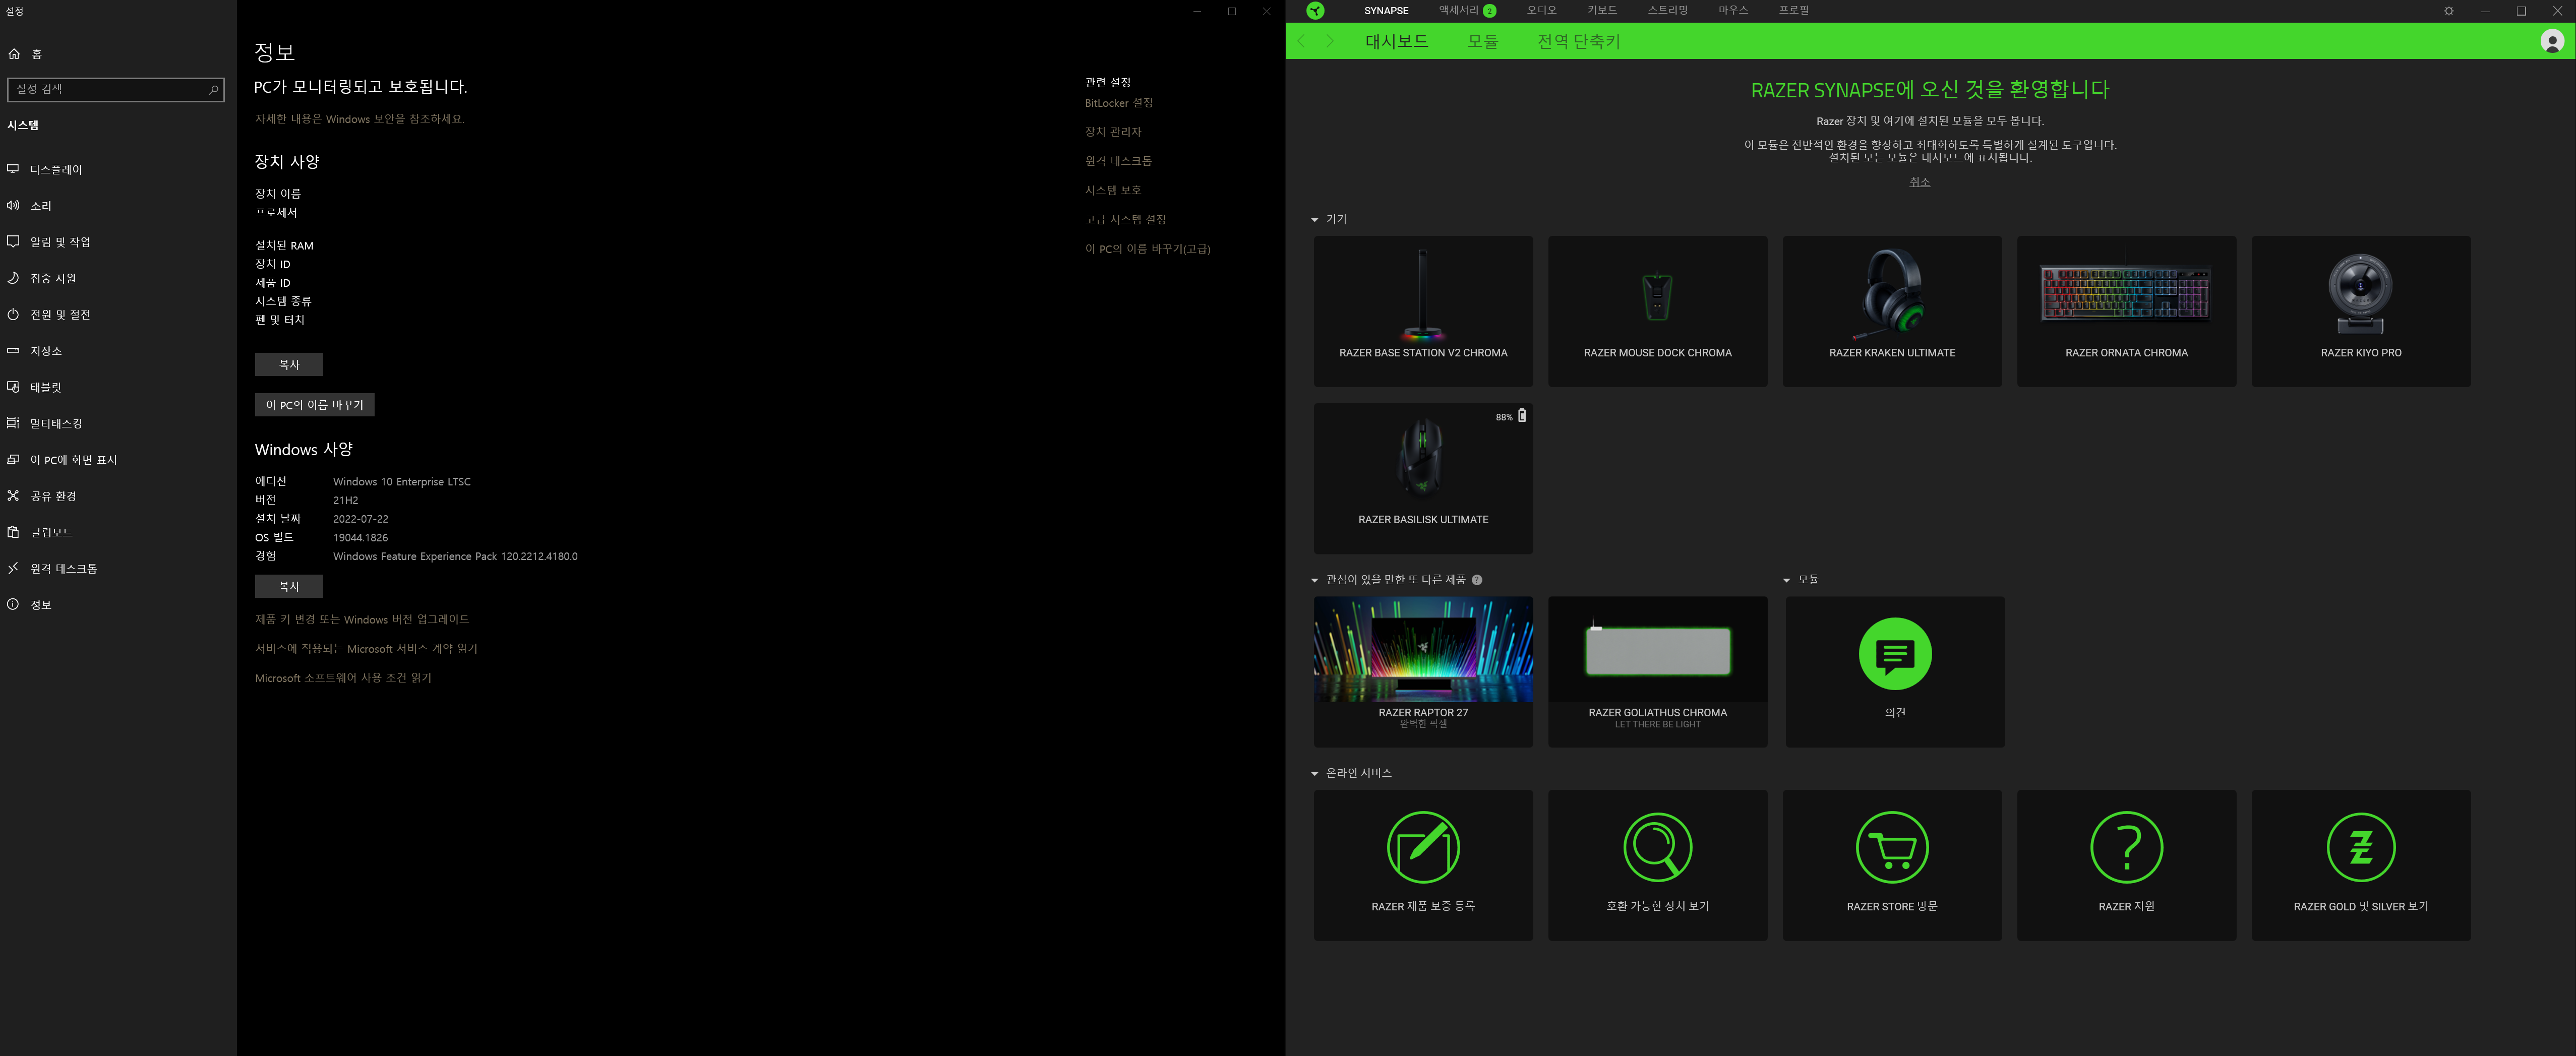View Razer Goliathus Chroma promo tile
The image size is (2576, 1056).
(x=1657, y=672)
